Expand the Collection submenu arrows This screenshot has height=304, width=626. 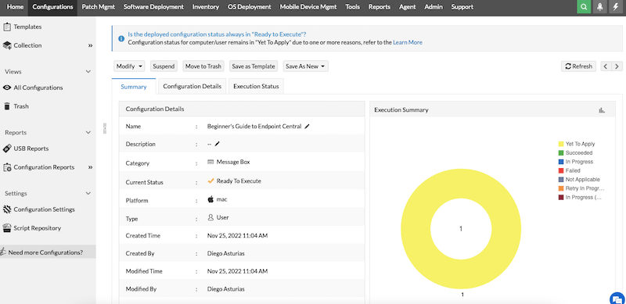[x=90, y=45]
